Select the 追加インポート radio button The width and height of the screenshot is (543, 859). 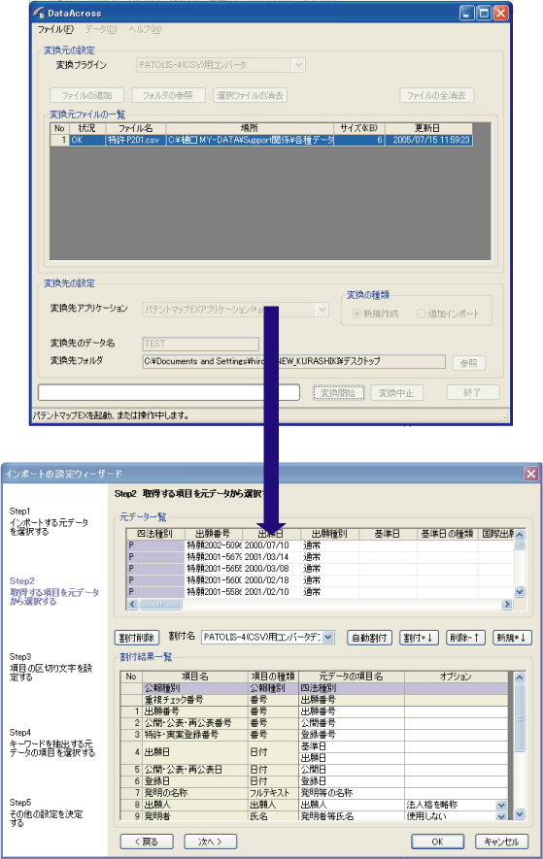click(421, 314)
